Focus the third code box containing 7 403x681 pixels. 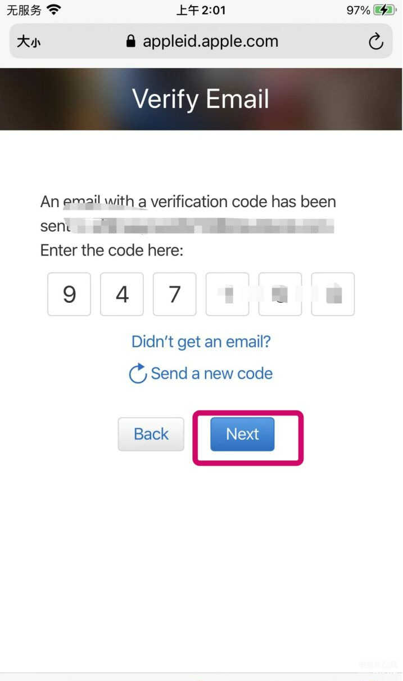click(x=175, y=294)
